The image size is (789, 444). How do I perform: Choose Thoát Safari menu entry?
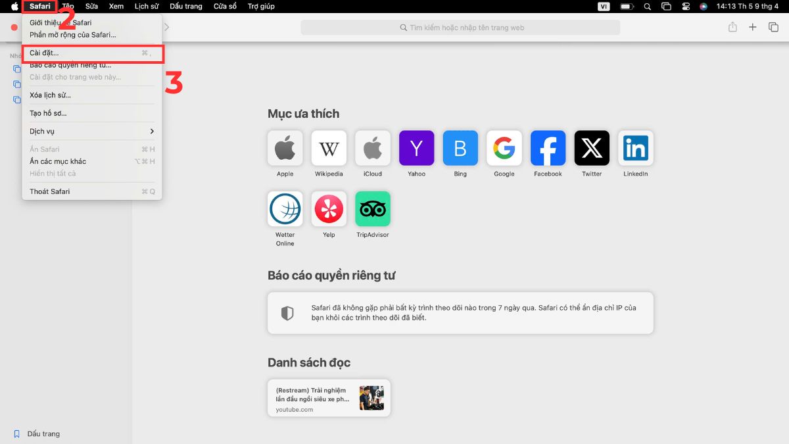[49, 191]
